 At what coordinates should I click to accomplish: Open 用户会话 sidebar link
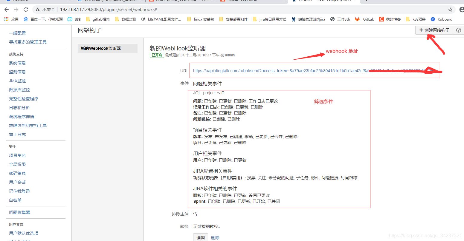click(x=17, y=182)
